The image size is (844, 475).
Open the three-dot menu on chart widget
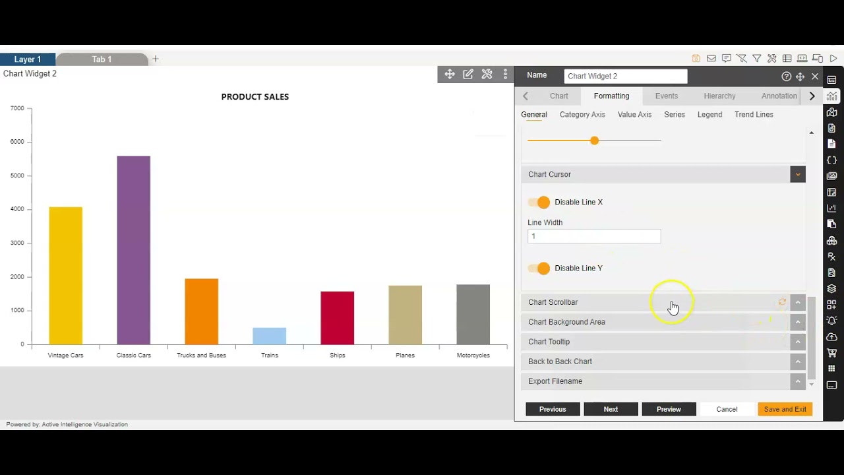click(506, 75)
